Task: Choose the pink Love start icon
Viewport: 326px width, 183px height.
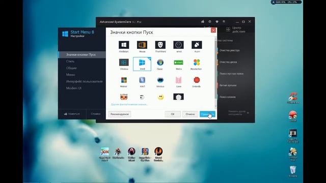Action: tap(179, 80)
